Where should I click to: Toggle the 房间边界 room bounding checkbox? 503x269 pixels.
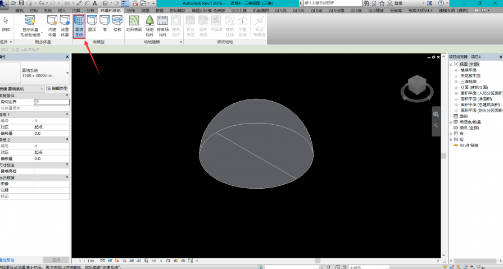click(37, 102)
